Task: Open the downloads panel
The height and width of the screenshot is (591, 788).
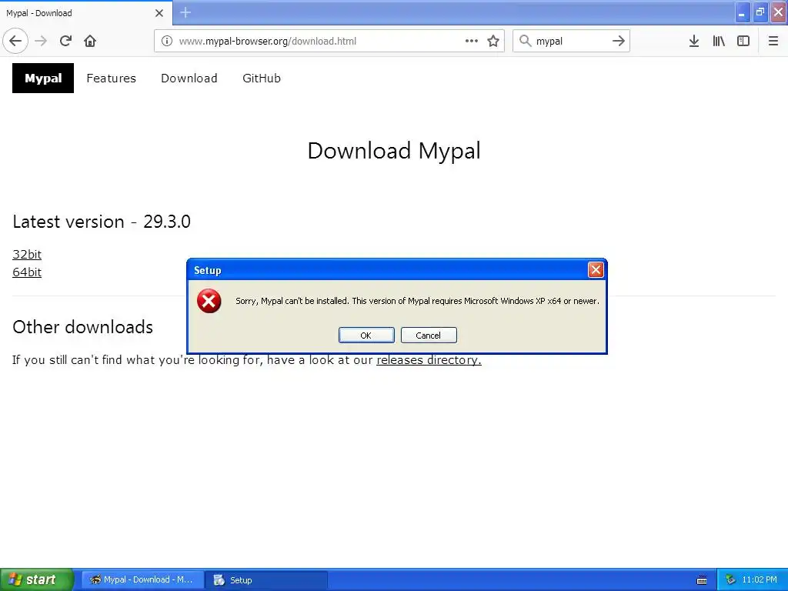Action: tap(694, 41)
